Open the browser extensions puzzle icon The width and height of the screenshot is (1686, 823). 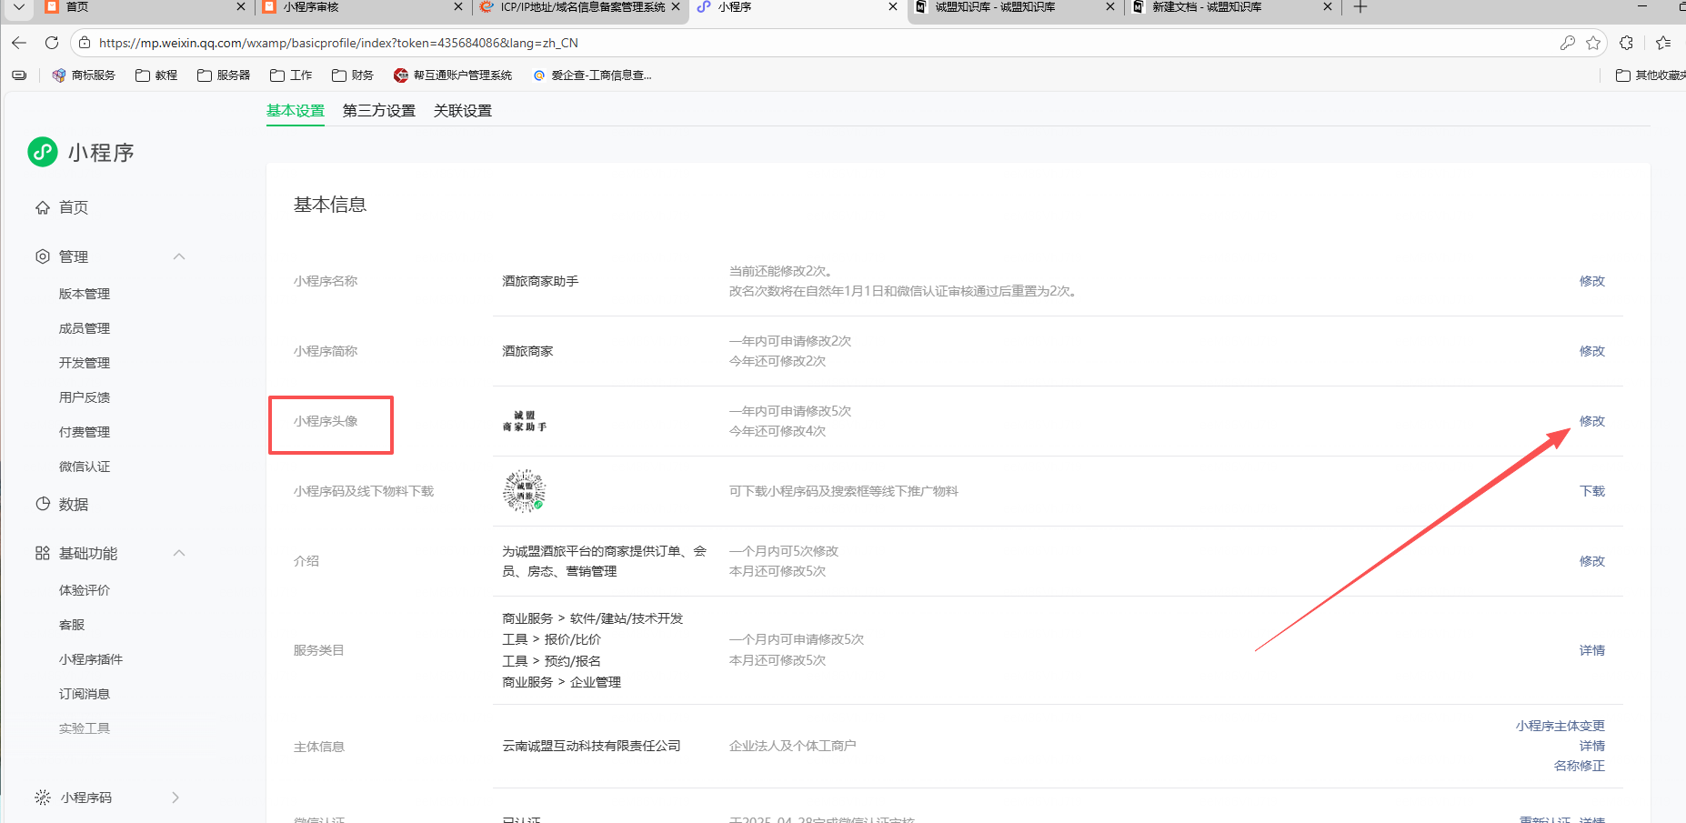pyautogui.click(x=1627, y=43)
